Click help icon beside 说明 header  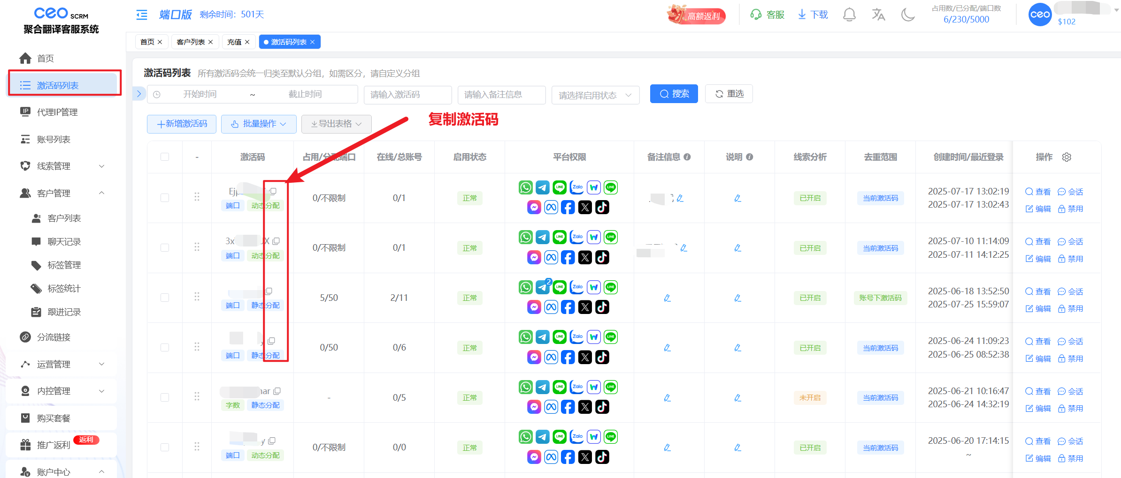(x=749, y=157)
